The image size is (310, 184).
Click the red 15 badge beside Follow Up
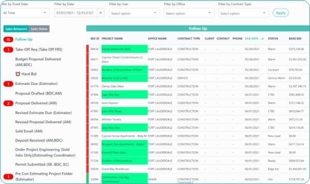tap(8, 39)
